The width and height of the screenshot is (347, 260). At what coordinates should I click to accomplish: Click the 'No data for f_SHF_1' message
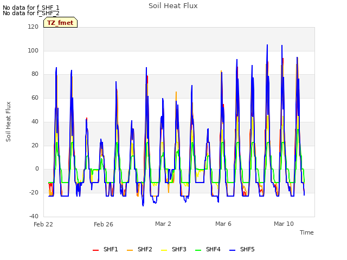click(x=31, y=8)
